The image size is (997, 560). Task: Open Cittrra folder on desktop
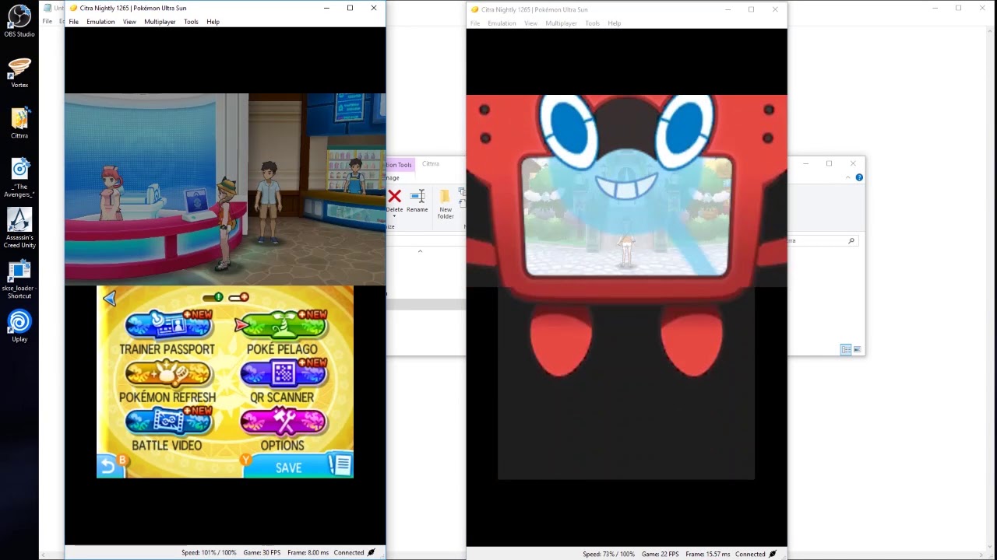(19, 123)
